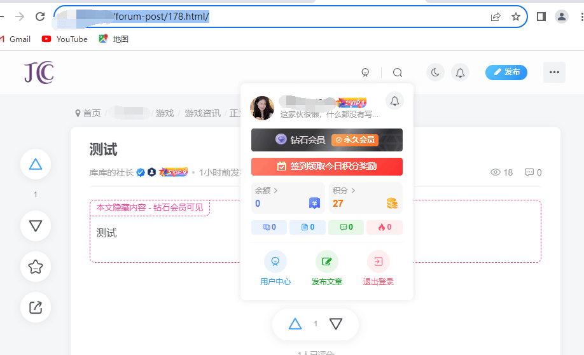Upvote with the sidebar up triangle
The height and width of the screenshot is (355, 584).
coord(36,164)
